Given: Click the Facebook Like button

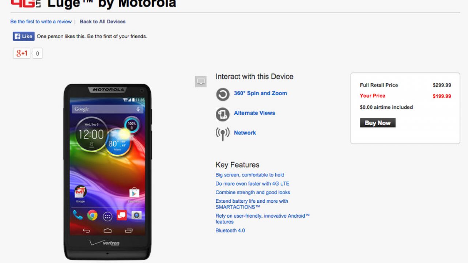Looking at the screenshot, I should click(x=24, y=36).
